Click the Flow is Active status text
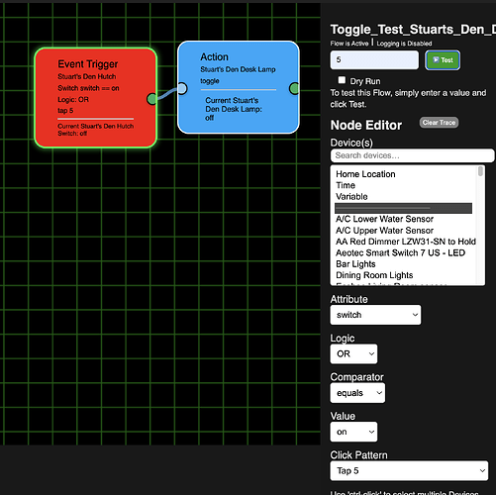496x495 pixels. pyautogui.click(x=349, y=44)
